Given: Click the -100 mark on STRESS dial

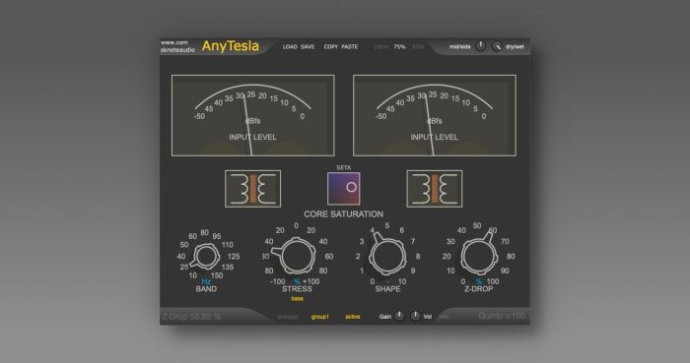Looking at the screenshot, I should coord(277,281).
